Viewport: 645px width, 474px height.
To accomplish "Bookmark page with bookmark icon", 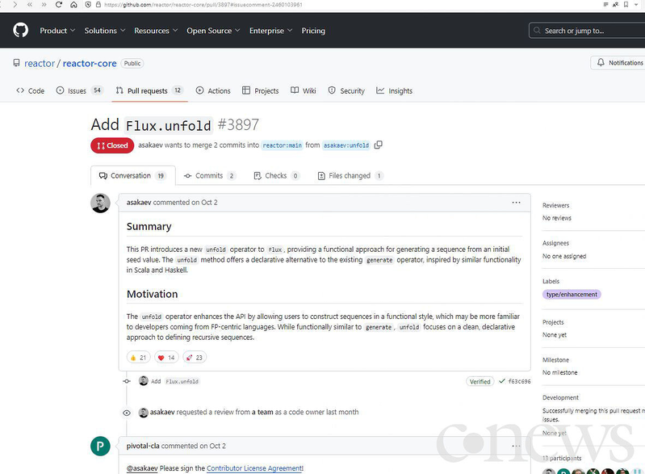I will pos(626,5).
